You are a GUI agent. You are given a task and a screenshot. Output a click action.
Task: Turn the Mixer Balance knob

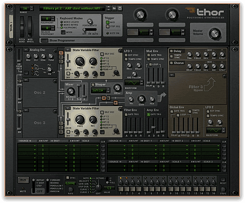coord(71,91)
